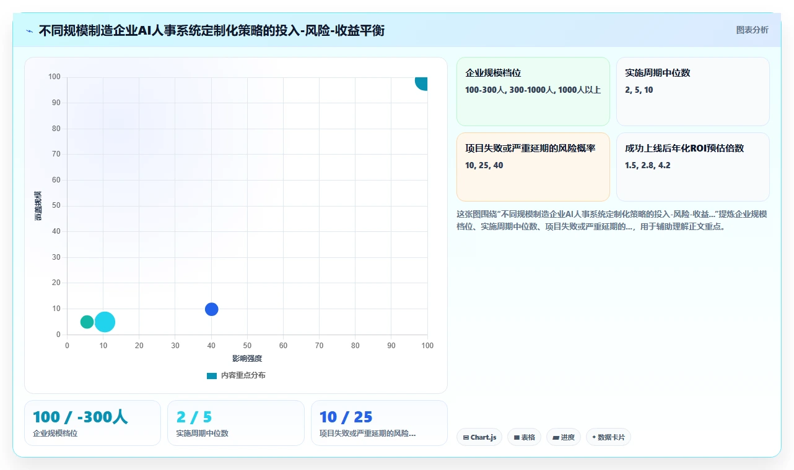Click the 2 / 5 stat card
Image resolution: width=794 pixels, height=470 pixels.
(236, 423)
